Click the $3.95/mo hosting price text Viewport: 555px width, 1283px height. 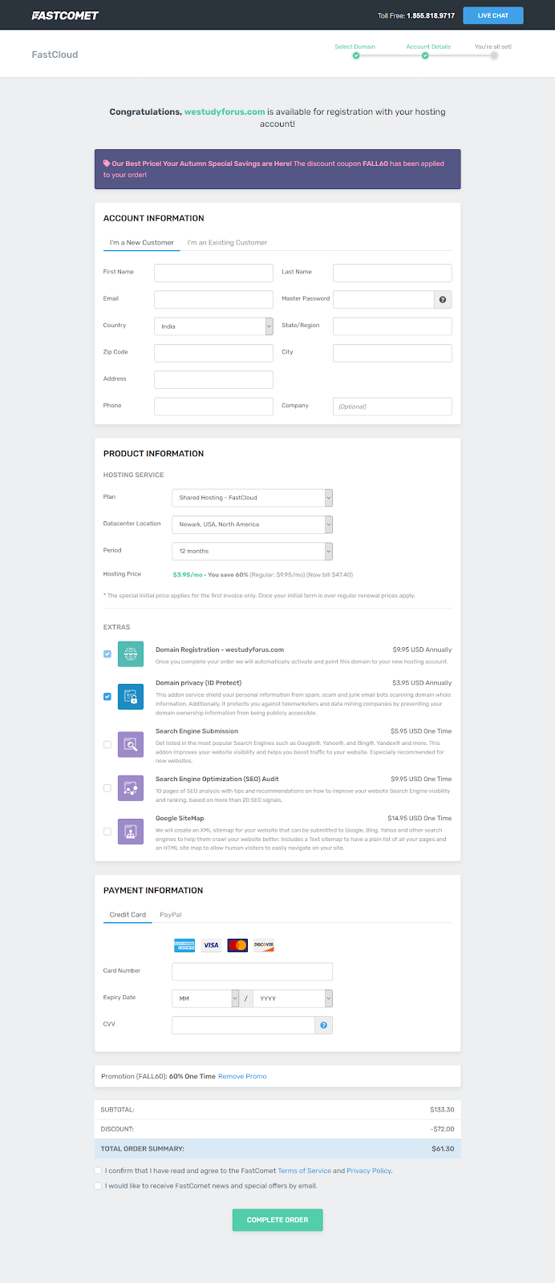click(188, 575)
